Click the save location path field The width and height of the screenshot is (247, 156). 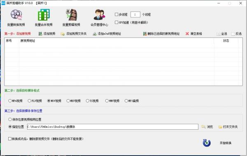[113, 127]
